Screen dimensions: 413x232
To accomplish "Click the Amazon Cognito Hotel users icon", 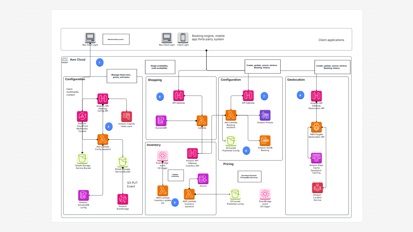I will (x=126, y=116).
